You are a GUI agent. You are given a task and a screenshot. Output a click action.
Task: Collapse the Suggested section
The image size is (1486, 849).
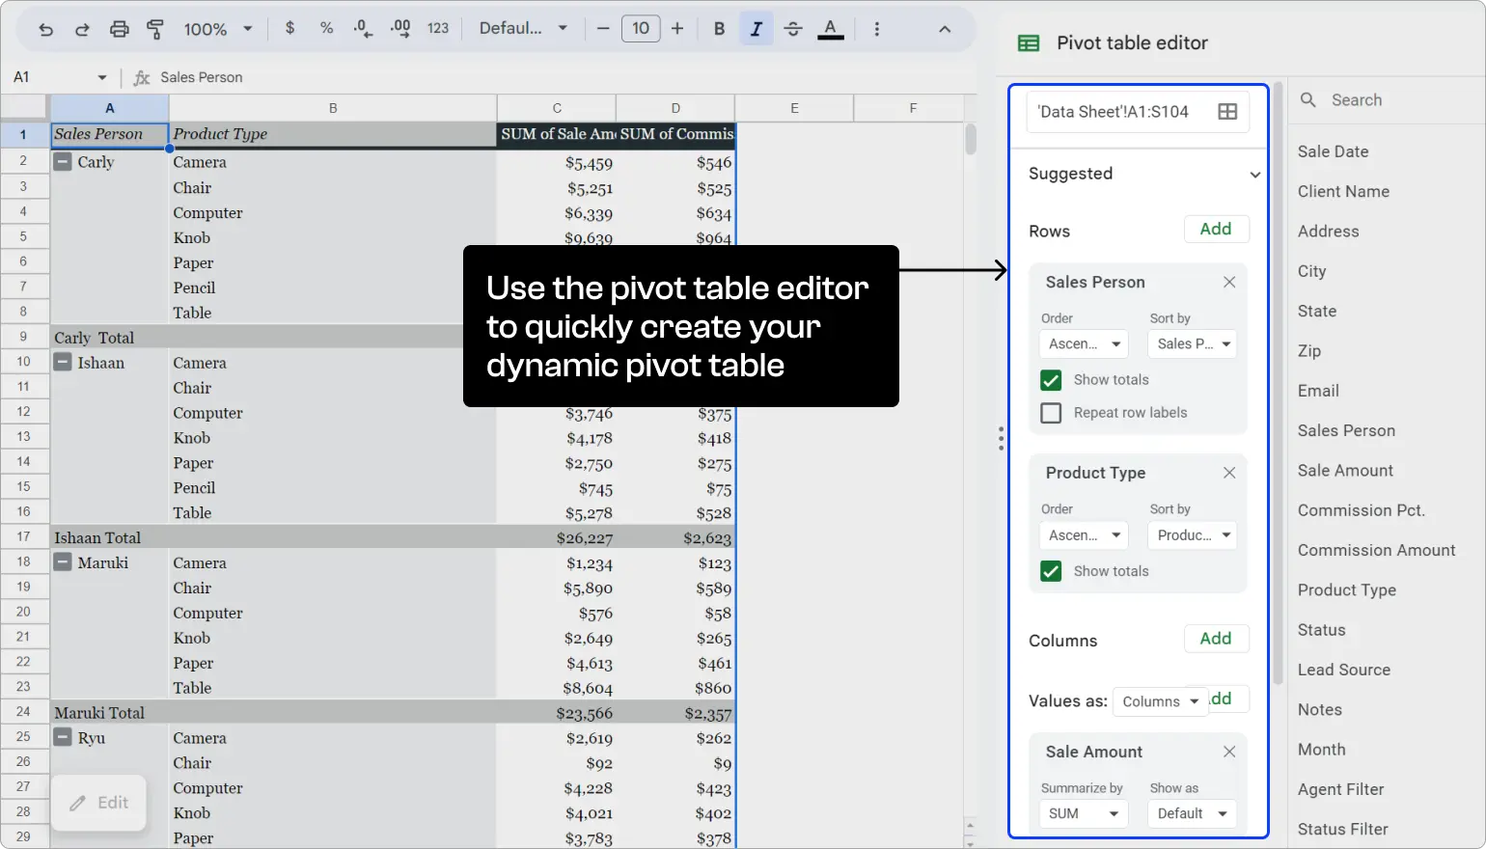pos(1255,174)
